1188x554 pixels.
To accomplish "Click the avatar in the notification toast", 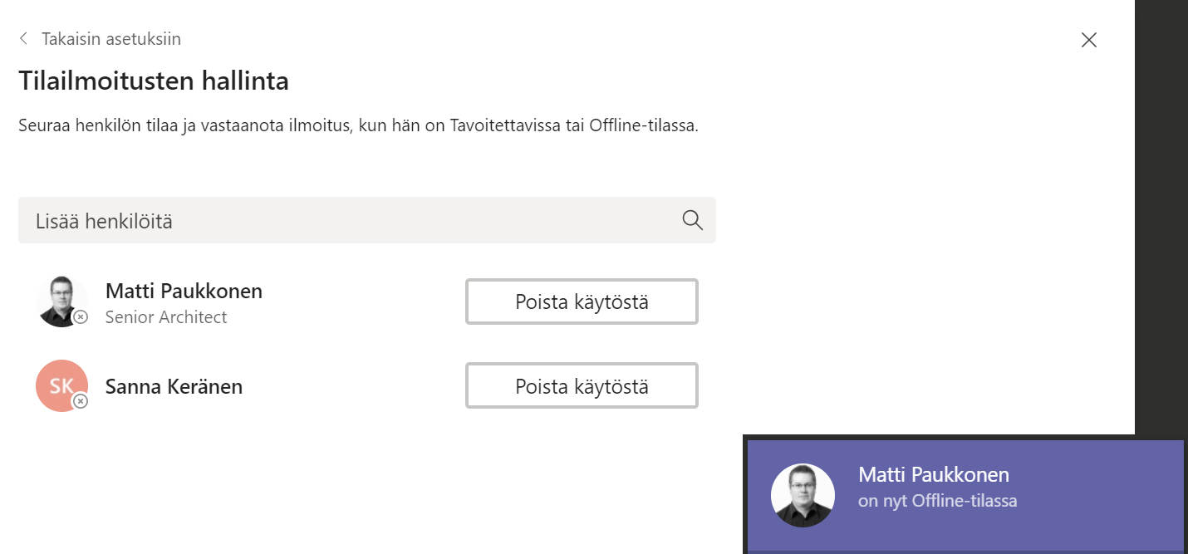I will (x=803, y=495).
